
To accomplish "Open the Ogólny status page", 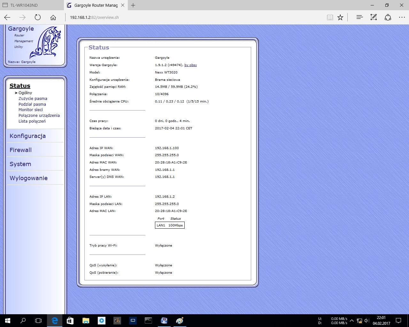I will [25, 93].
